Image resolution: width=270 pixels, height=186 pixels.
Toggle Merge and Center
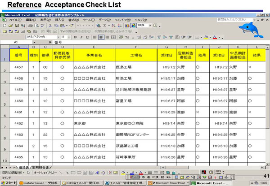point(113,37)
